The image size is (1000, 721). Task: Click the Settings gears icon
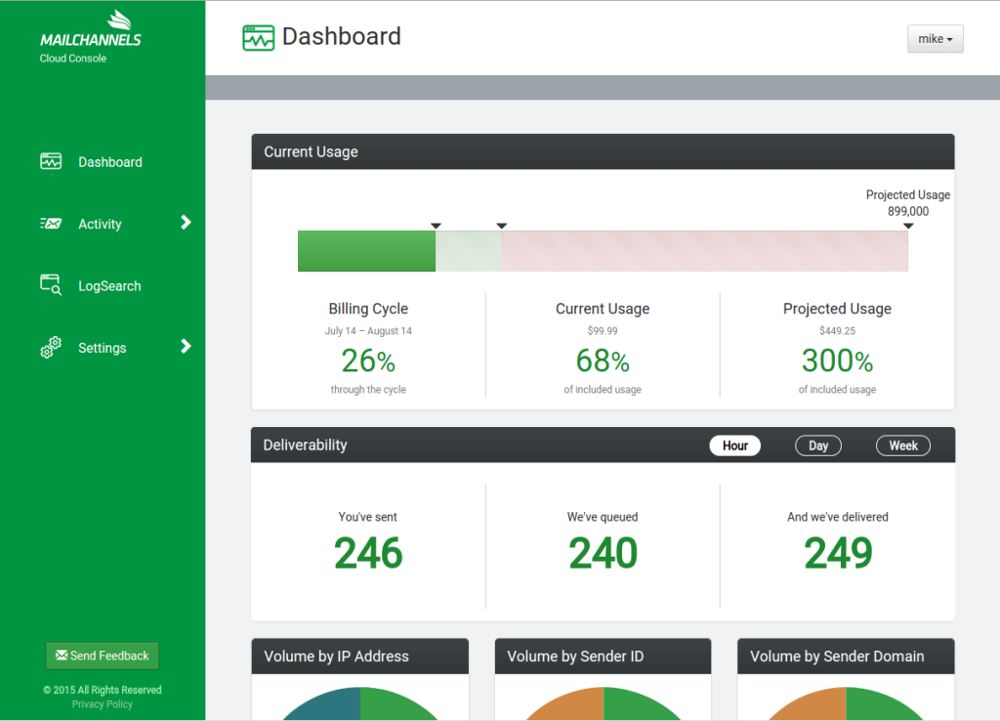click(51, 347)
